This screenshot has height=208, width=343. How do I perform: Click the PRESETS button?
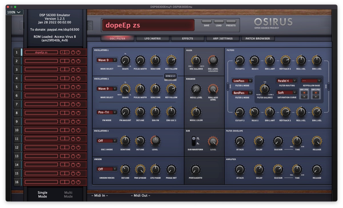pyautogui.click(x=231, y=22)
